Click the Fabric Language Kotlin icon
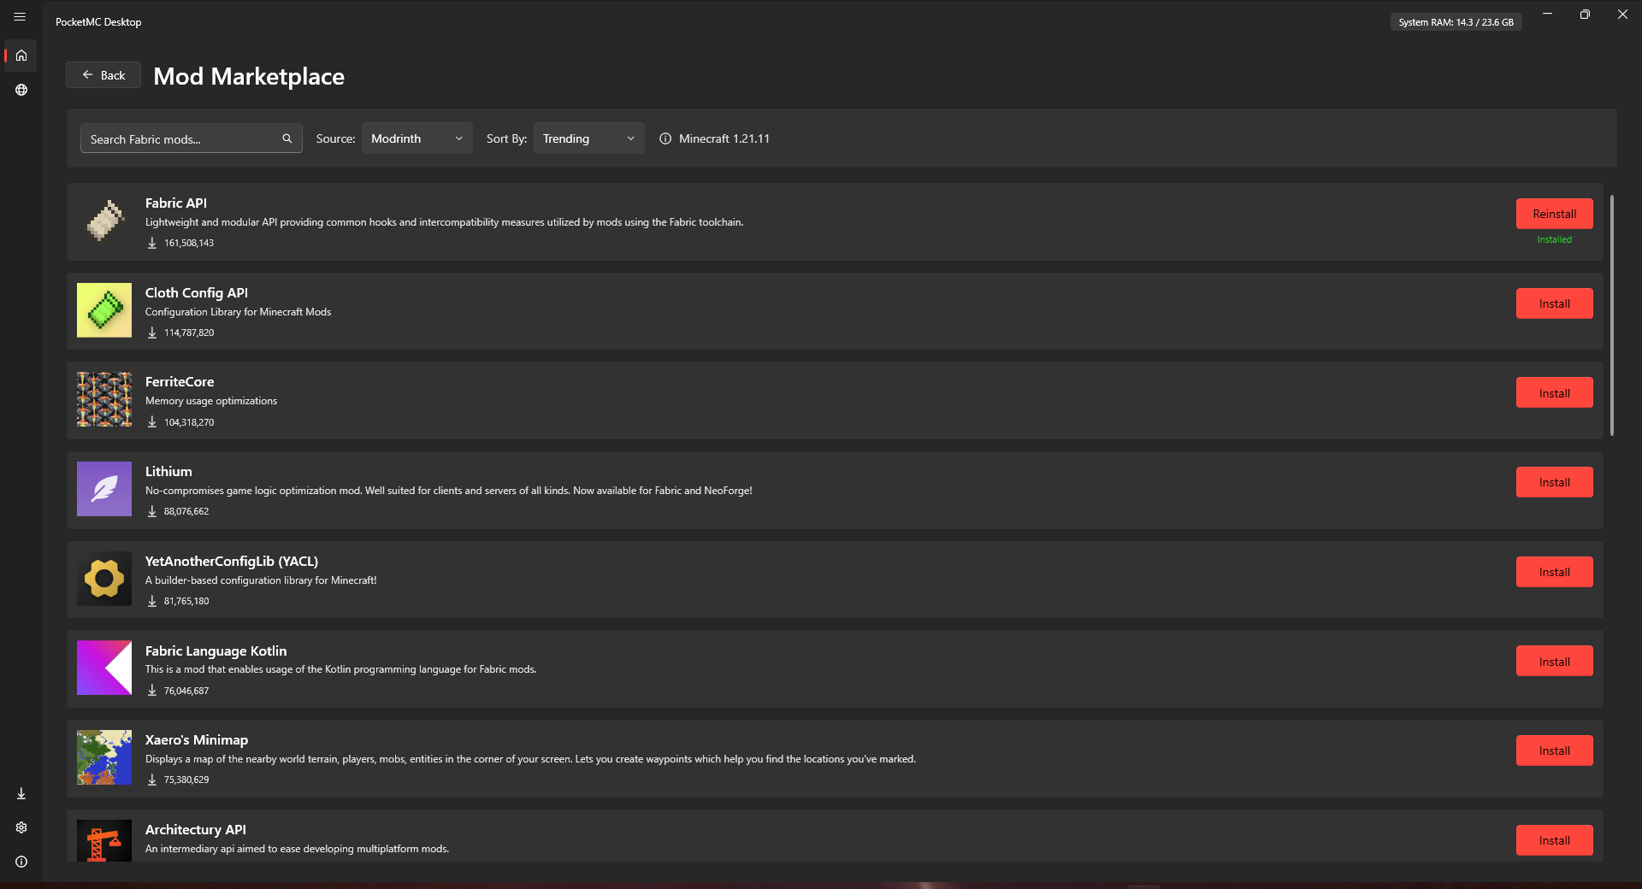Screen dimensions: 1642x889 (104, 668)
